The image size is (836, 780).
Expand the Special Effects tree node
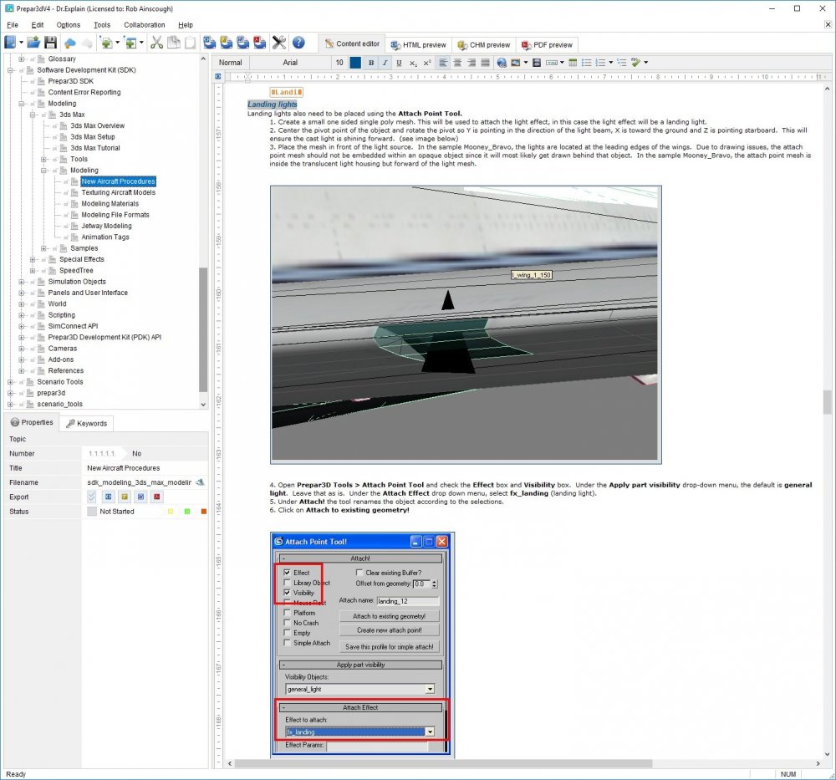[x=33, y=259]
